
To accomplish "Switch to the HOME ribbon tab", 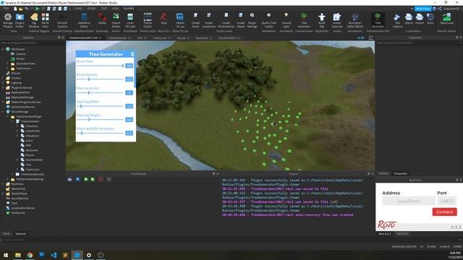I will tap(78, 9).
